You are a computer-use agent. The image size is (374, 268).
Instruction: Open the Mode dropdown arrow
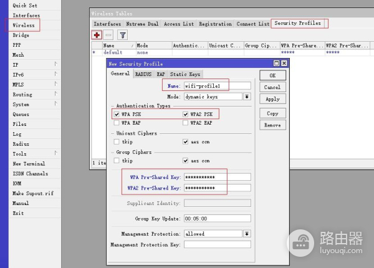[x=247, y=97]
